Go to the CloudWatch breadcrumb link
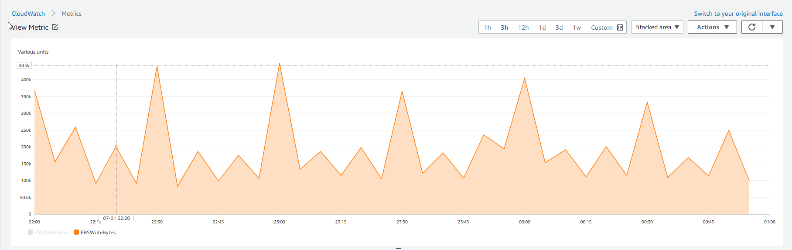This screenshot has width=792, height=250. (28, 14)
